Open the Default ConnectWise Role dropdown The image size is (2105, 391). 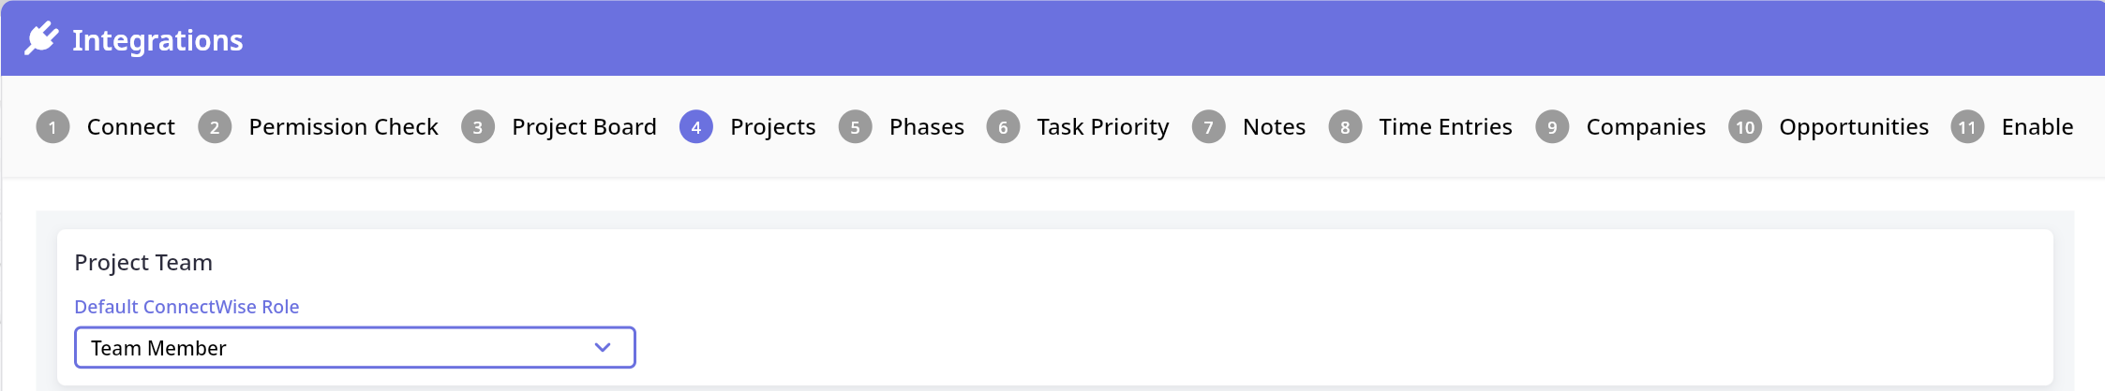[x=354, y=348]
